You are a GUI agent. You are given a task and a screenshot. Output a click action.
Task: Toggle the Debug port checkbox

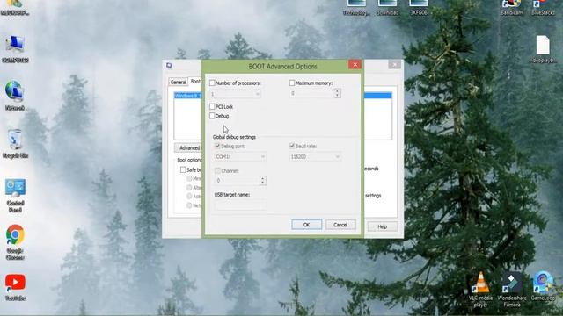click(x=217, y=147)
